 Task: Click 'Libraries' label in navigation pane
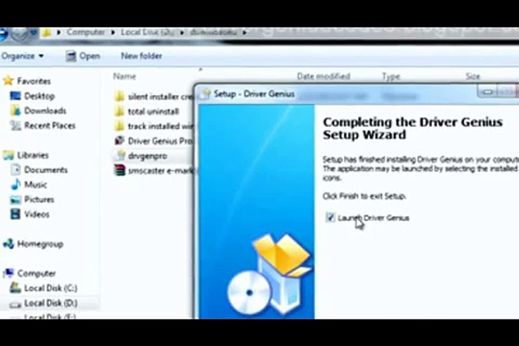coord(33,155)
